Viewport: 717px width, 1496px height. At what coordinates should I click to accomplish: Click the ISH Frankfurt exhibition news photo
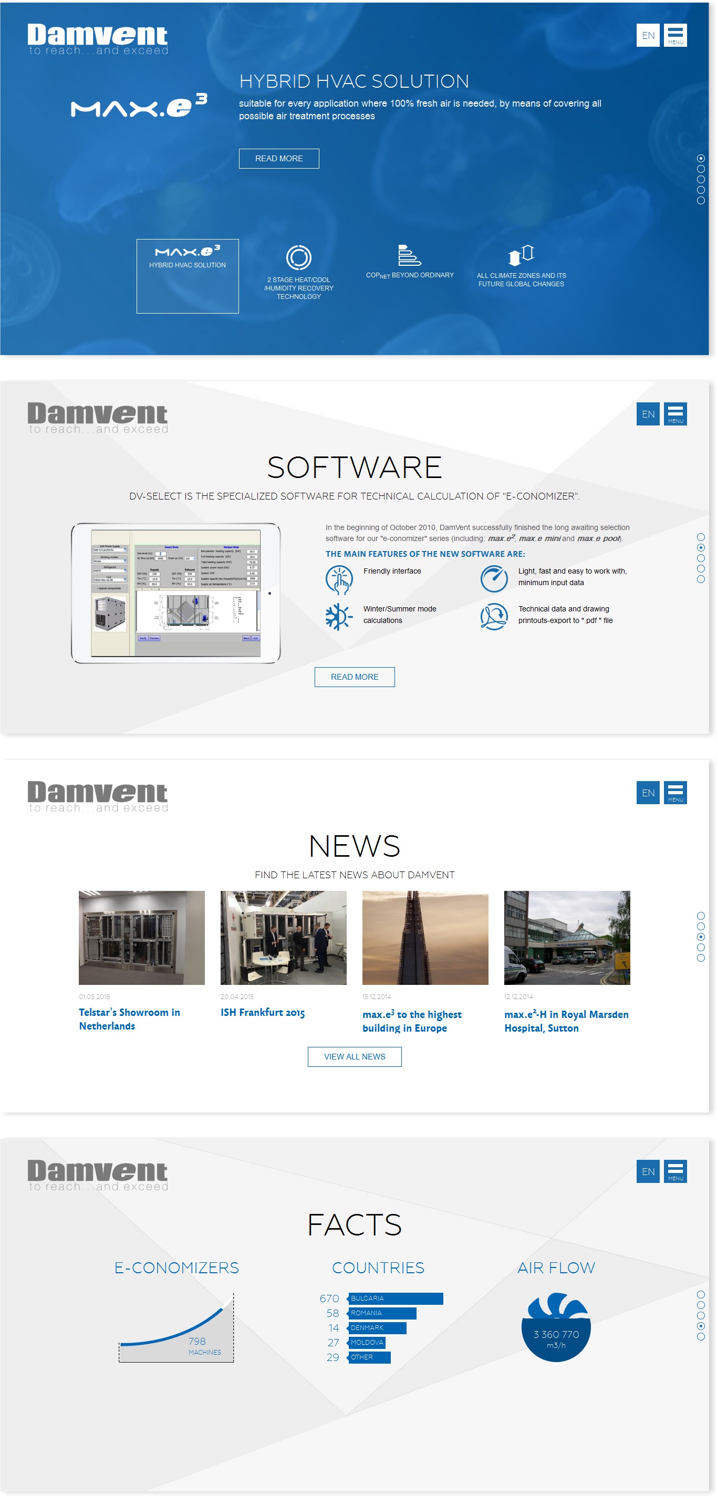[x=283, y=938]
